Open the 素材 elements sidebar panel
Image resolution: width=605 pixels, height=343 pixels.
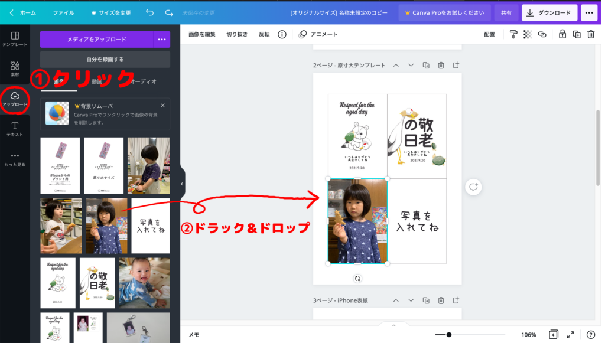[15, 69]
